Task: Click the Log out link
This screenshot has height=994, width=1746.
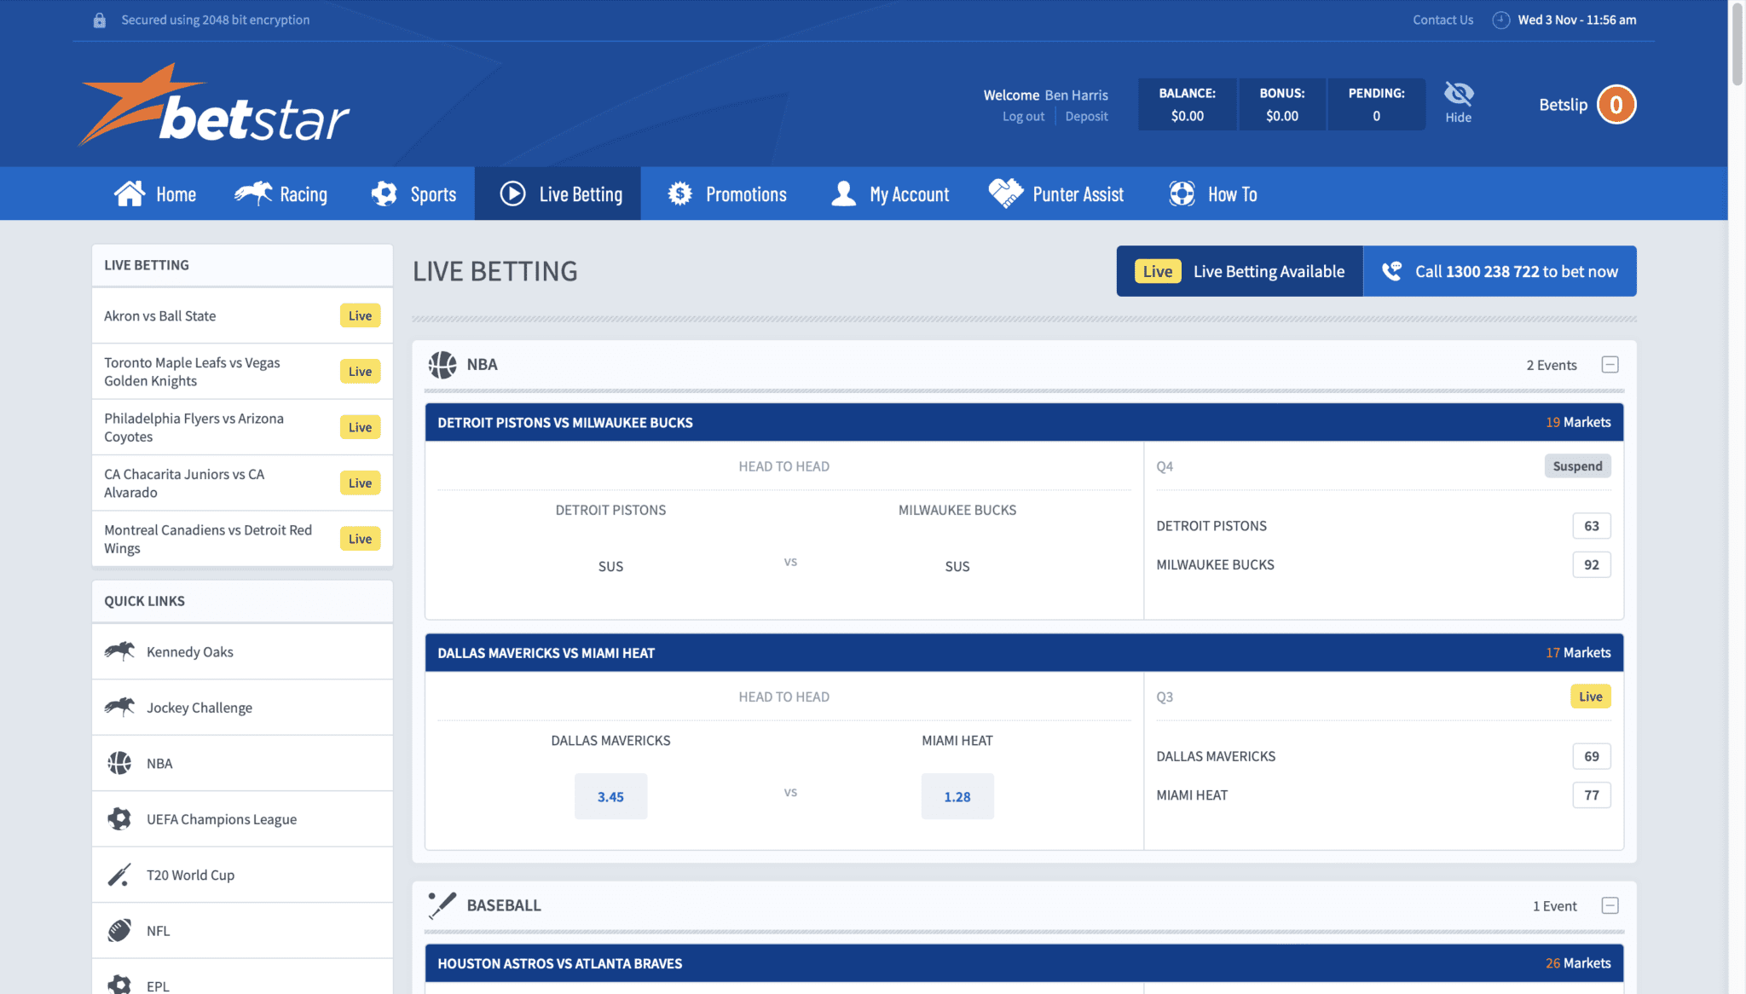Action: 1023,117
